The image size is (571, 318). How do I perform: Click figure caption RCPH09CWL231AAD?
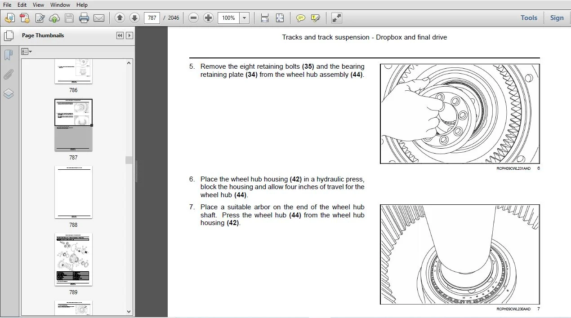tap(513, 168)
